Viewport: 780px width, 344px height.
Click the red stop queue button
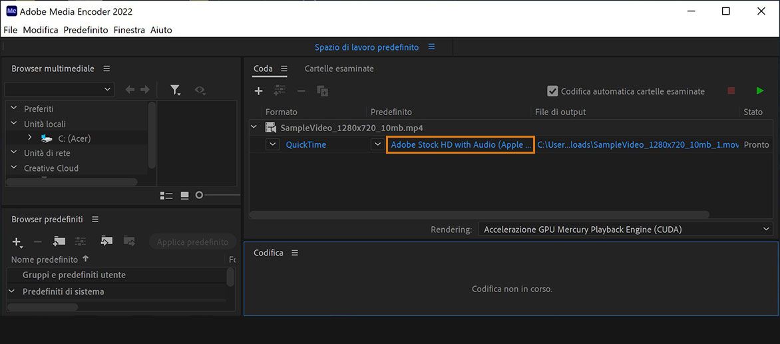pyautogui.click(x=731, y=91)
